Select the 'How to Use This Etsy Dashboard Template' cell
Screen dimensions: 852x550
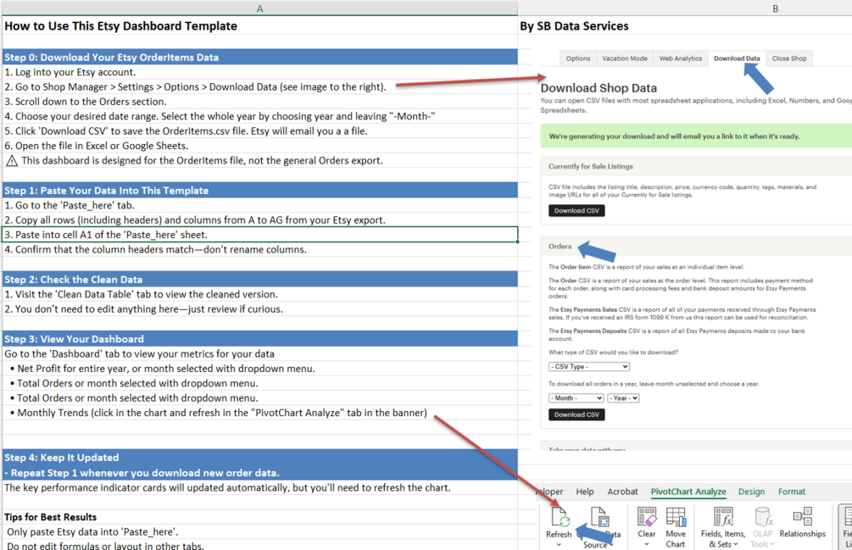coord(259,26)
